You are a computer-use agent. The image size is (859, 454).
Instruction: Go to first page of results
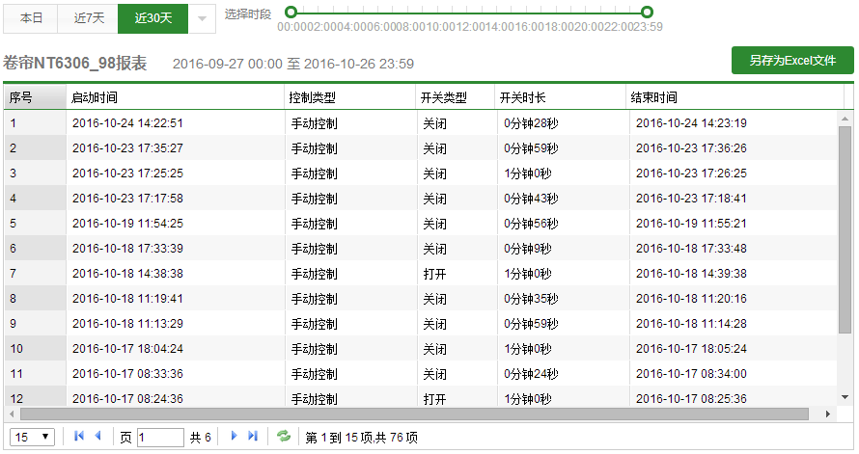pyautogui.click(x=79, y=437)
